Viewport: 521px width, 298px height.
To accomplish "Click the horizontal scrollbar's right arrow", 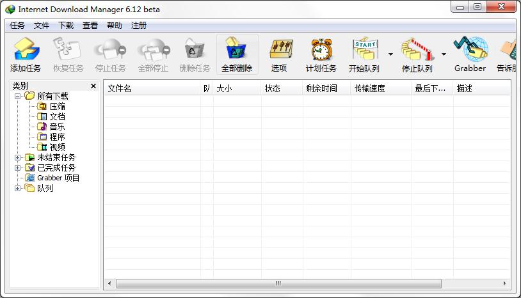I will (505, 283).
